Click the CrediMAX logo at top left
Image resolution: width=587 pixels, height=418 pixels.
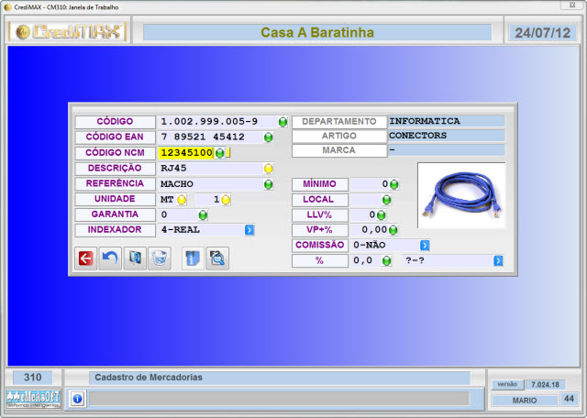coord(67,33)
